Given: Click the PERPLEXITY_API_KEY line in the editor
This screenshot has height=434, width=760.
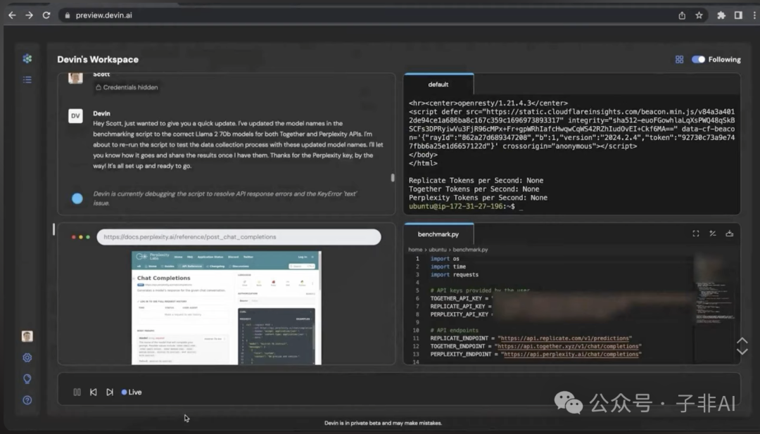Looking at the screenshot, I should click(460, 314).
